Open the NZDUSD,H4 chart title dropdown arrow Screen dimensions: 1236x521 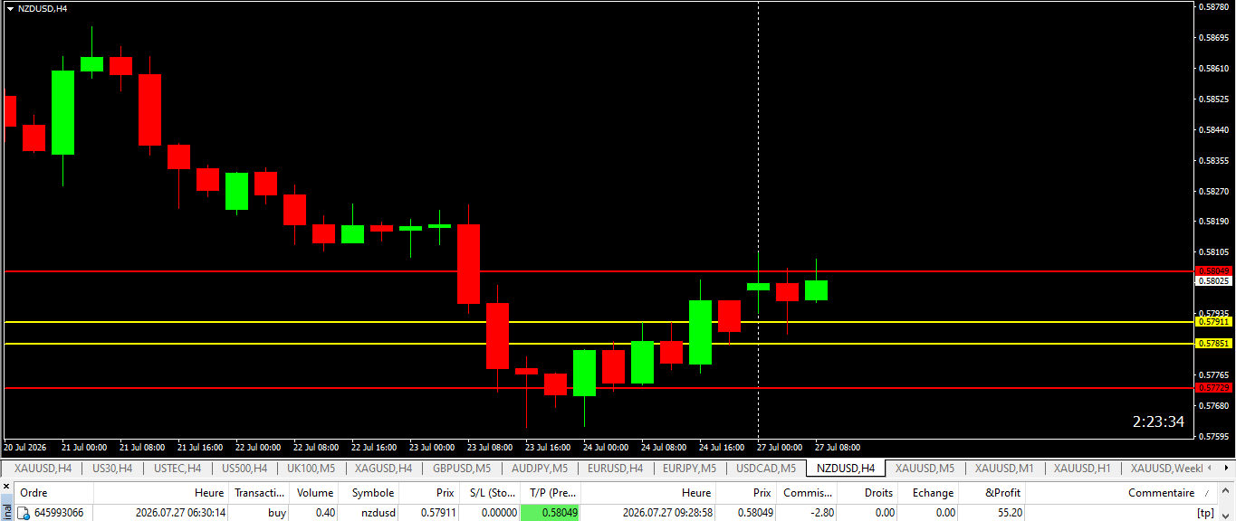10,8
